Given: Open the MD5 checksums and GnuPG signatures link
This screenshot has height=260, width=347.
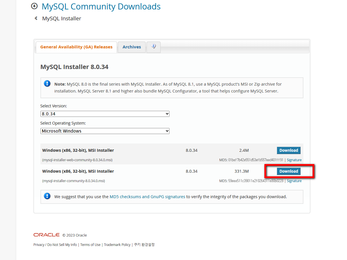Looking at the screenshot, I should (147, 197).
